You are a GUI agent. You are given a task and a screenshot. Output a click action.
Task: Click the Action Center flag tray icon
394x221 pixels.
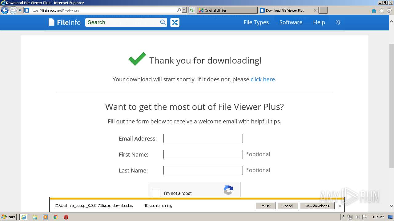pyautogui.click(x=365, y=217)
